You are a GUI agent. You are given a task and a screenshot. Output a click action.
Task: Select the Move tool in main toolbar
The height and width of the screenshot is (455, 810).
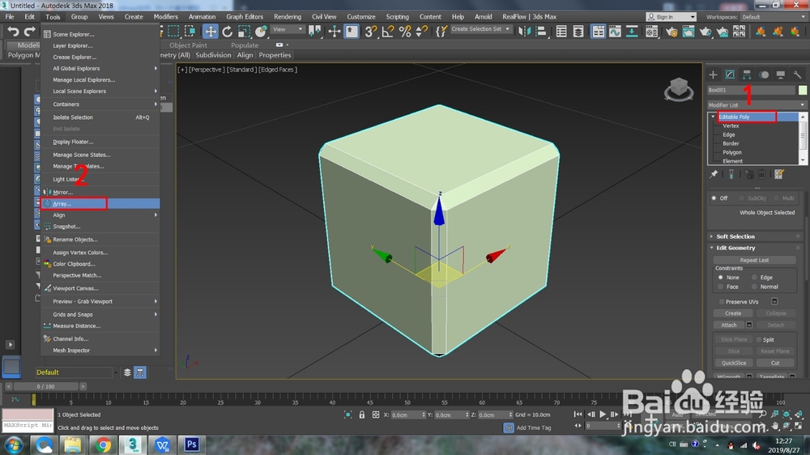(x=210, y=32)
